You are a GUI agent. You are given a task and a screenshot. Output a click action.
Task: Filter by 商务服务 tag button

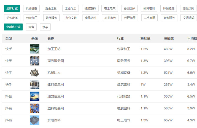(x=169, y=18)
